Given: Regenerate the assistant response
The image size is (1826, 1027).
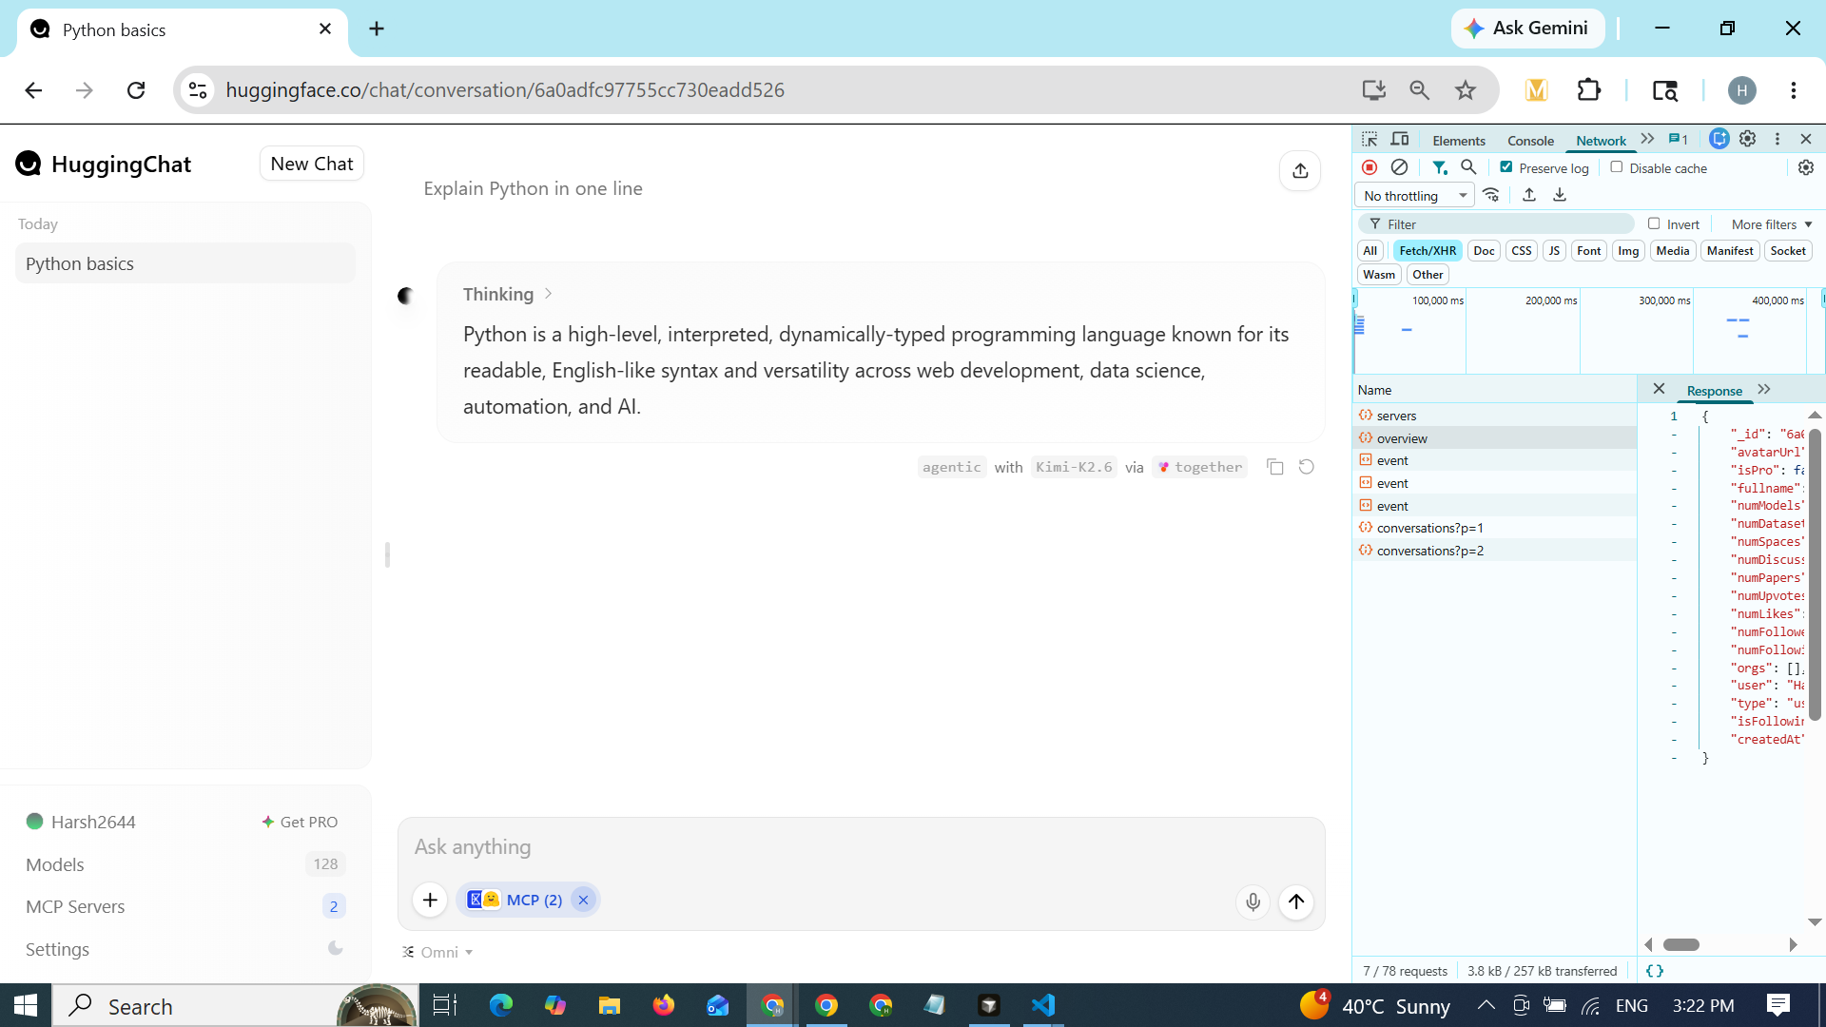Looking at the screenshot, I should (x=1307, y=467).
